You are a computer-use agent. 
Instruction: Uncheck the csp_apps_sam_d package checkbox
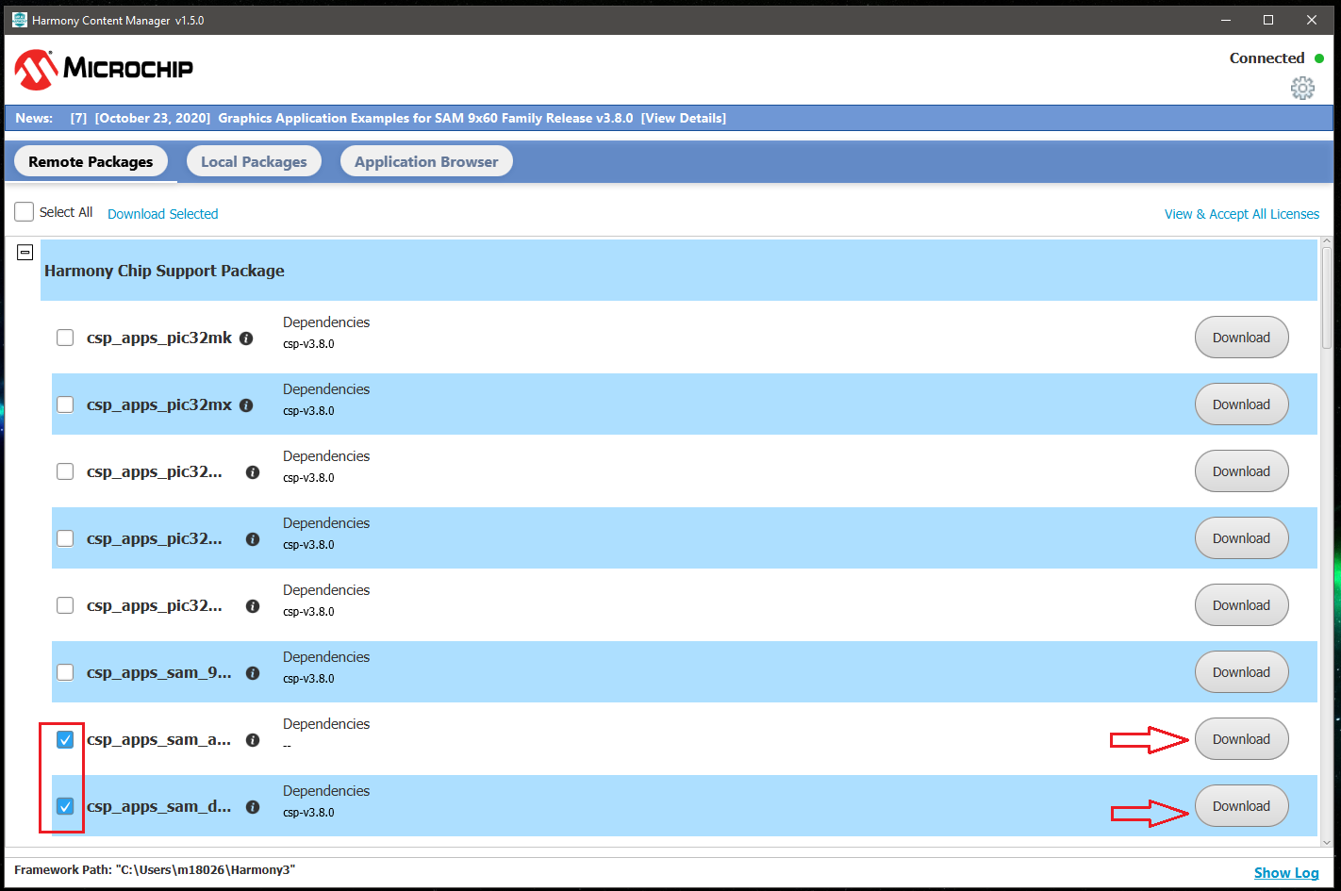pyautogui.click(x=65, y=806)
